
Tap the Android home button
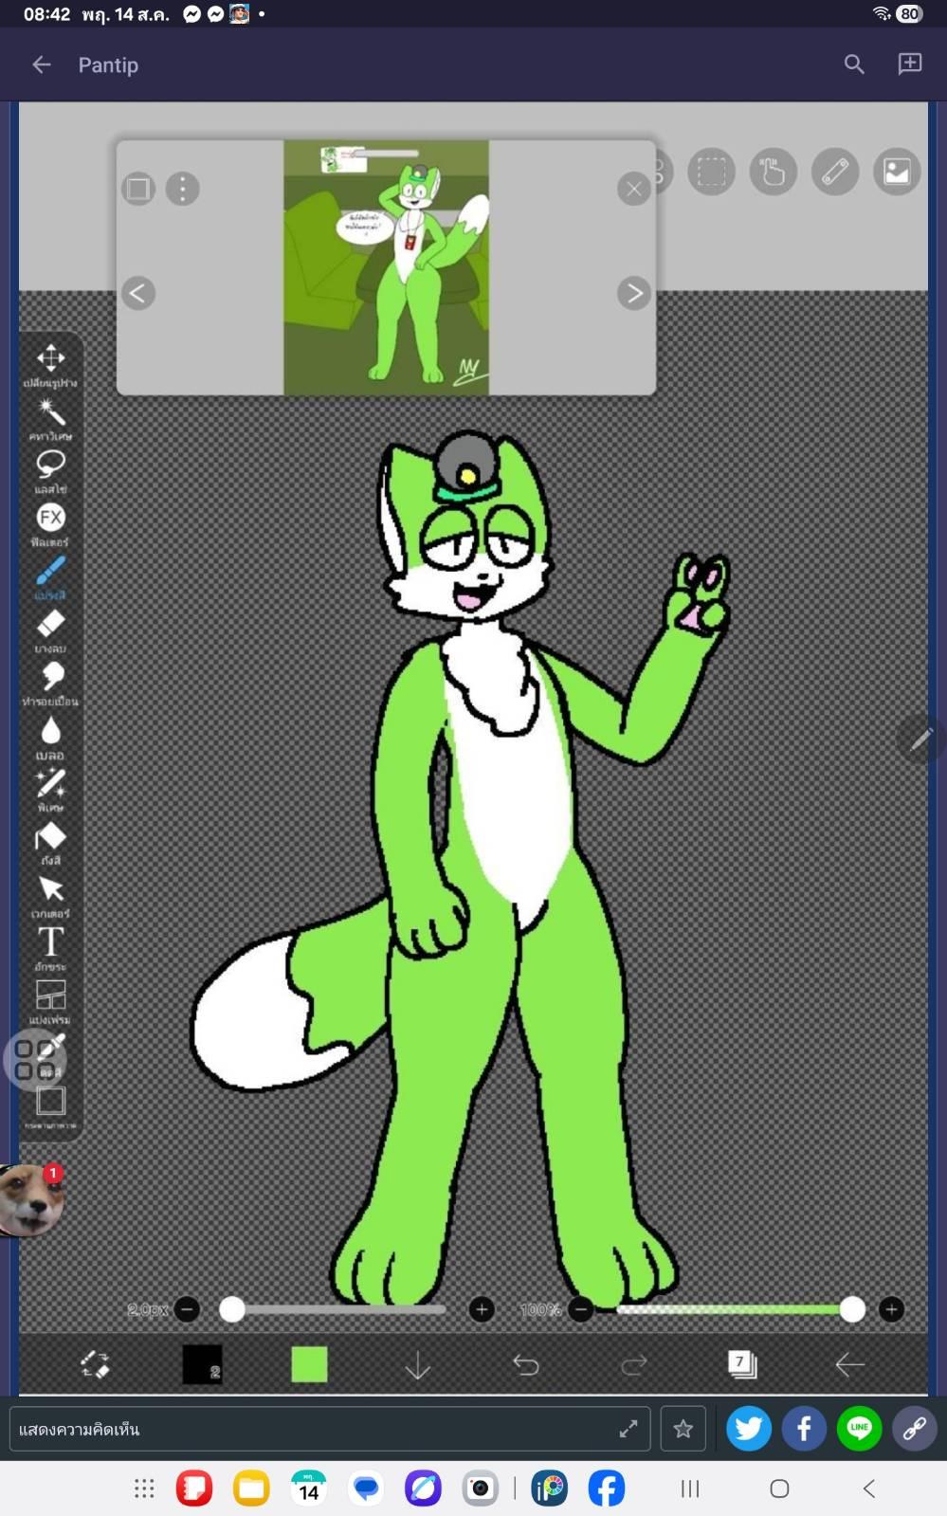click(779, 1489)
